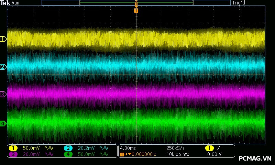Click the channel 4 green ground marker
Screen dimensions: 275x165
(x=3, y=123)
